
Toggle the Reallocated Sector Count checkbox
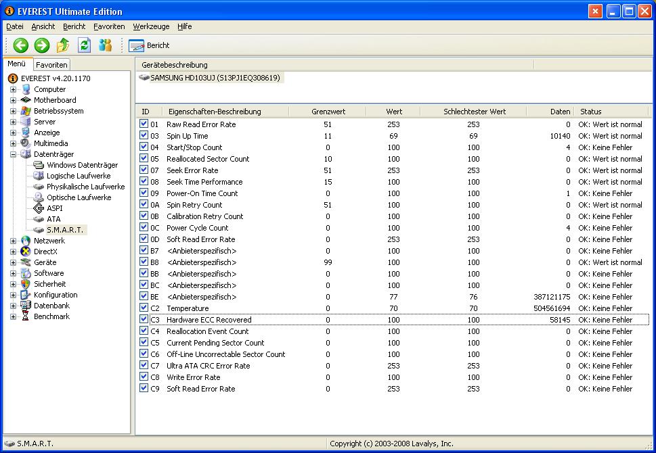pyautogui.click(x=144, y=158)
